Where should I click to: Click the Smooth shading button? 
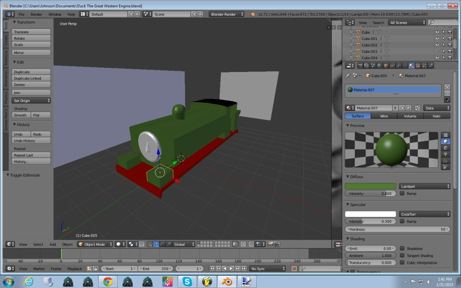tap(21, 115)
